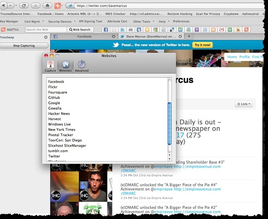Share via the Twitter icon in AddThis toolbar
Viewport: 268px width, 219px height.
(x=122, y=29)
